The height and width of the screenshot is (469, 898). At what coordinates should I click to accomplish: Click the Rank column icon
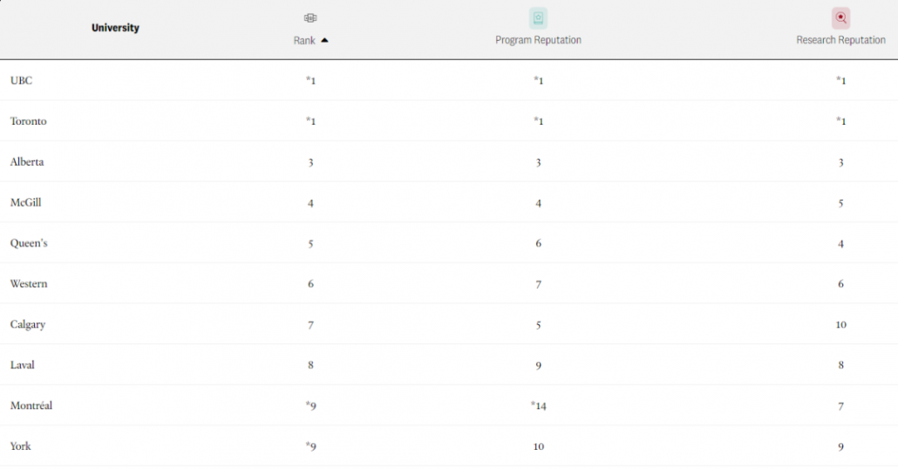(310, 18)
